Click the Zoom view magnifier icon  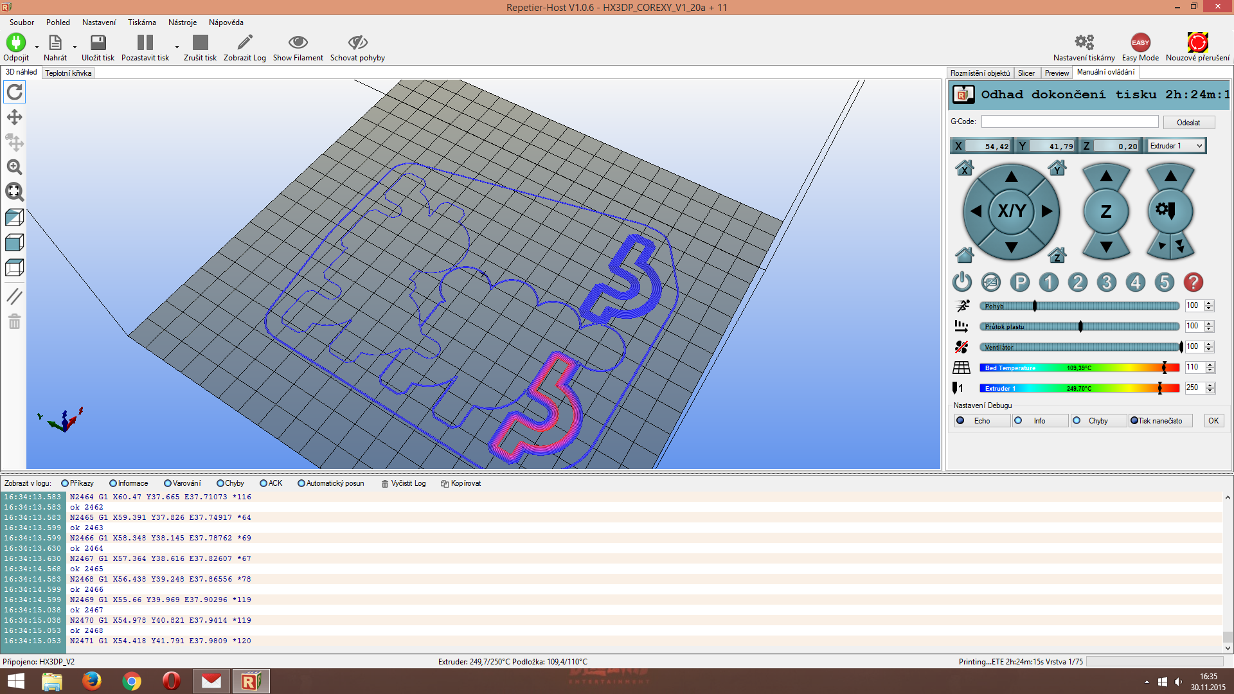click(x=14, y=167)
